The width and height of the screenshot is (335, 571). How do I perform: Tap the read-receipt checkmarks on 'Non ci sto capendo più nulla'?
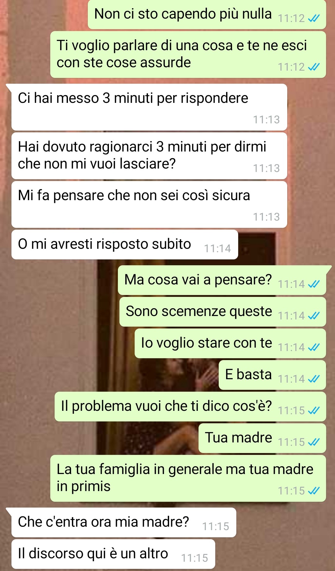point(314,19)
